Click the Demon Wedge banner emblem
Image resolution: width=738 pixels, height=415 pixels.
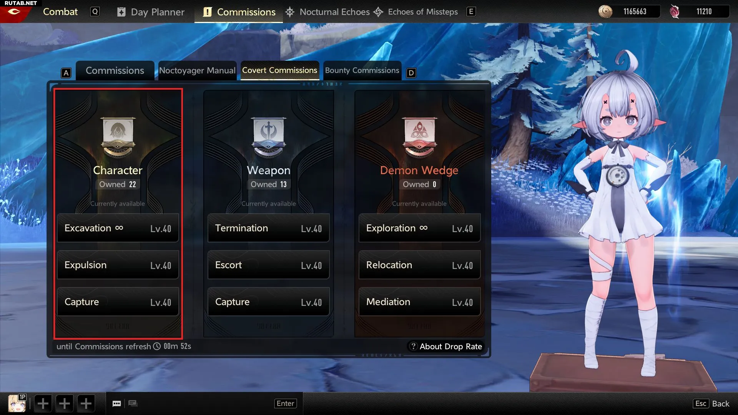[419, 137]
